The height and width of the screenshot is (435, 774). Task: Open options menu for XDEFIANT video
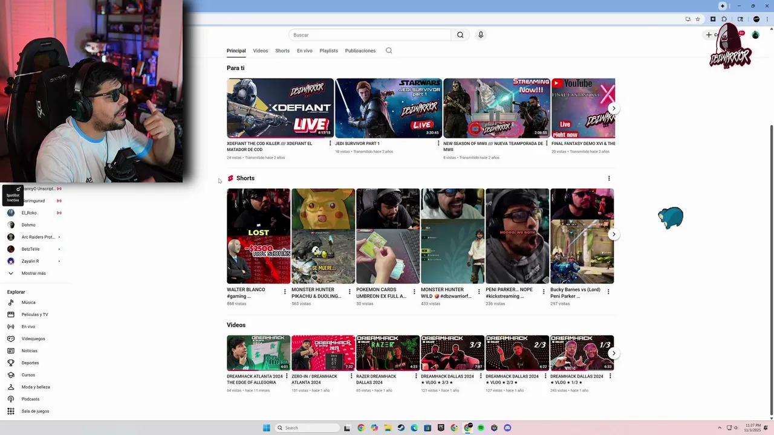point(330,144)
